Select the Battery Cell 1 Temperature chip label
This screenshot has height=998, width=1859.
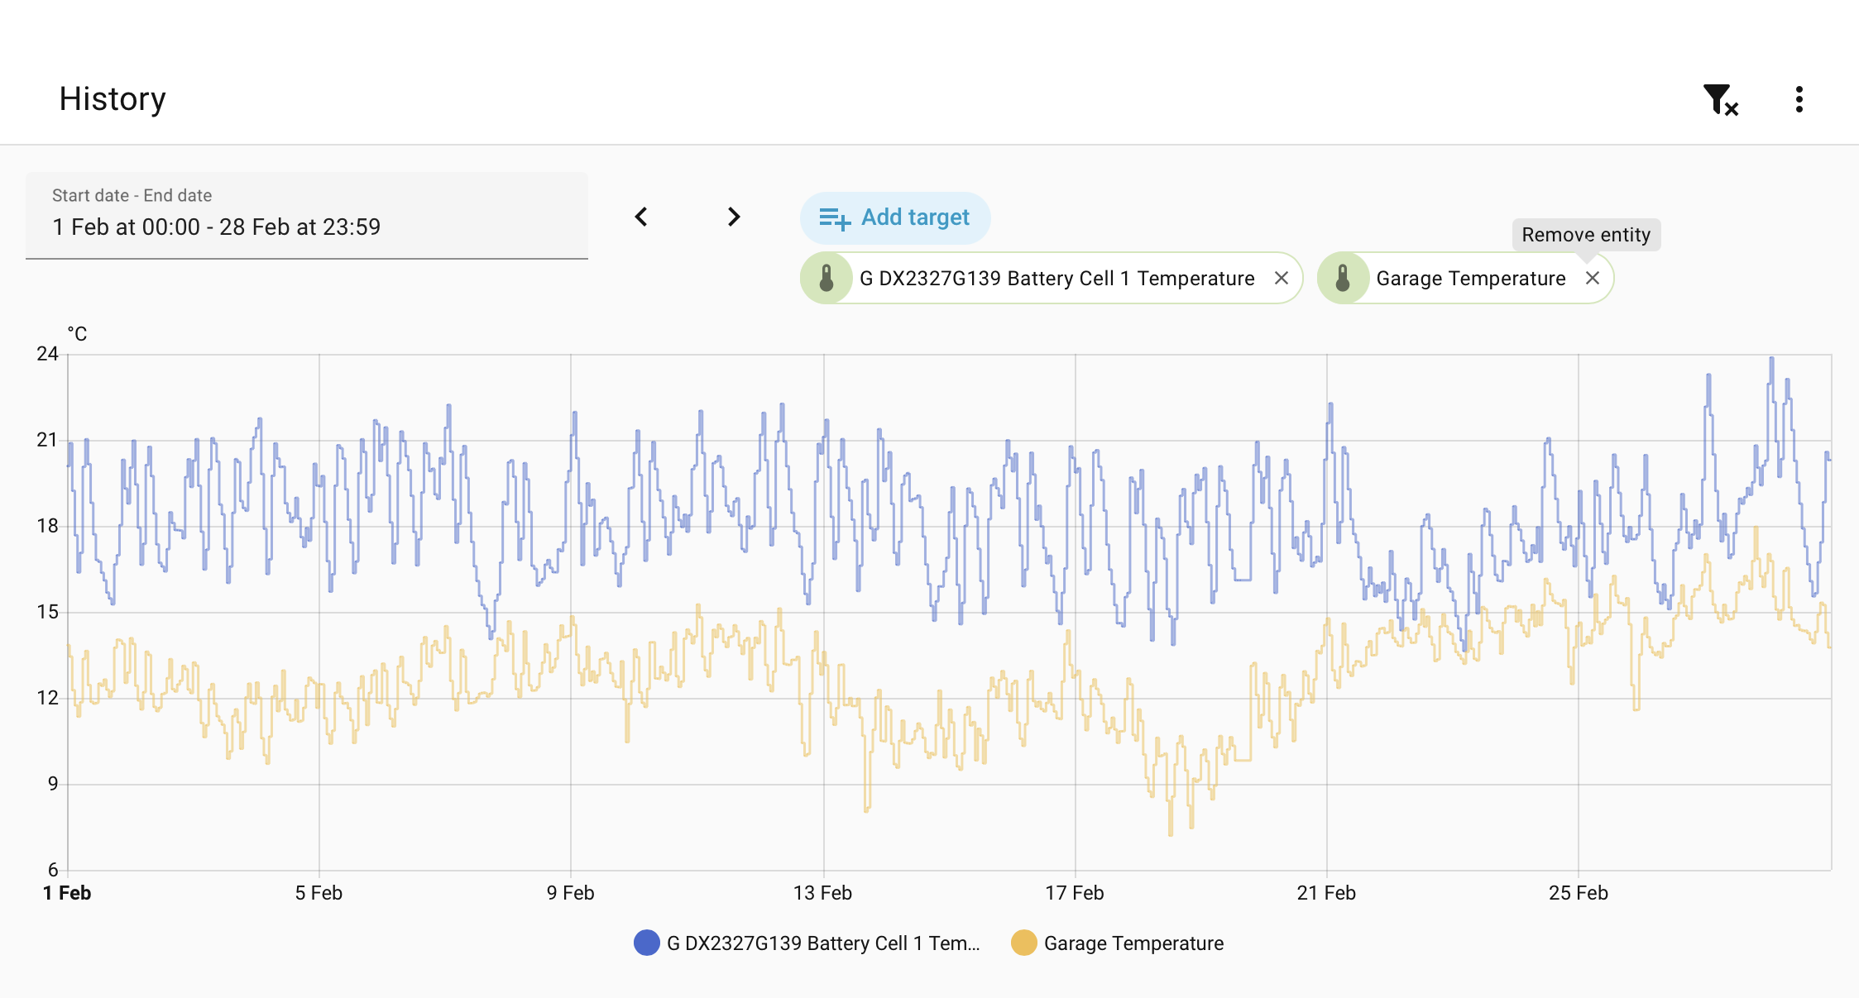tap(1056, 279)
